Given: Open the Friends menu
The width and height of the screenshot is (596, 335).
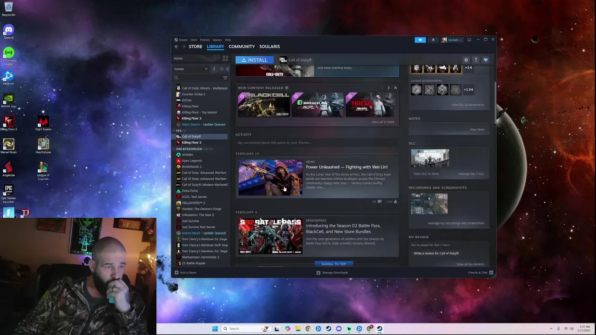Looking at the screenshot, I should pos(204,40).
